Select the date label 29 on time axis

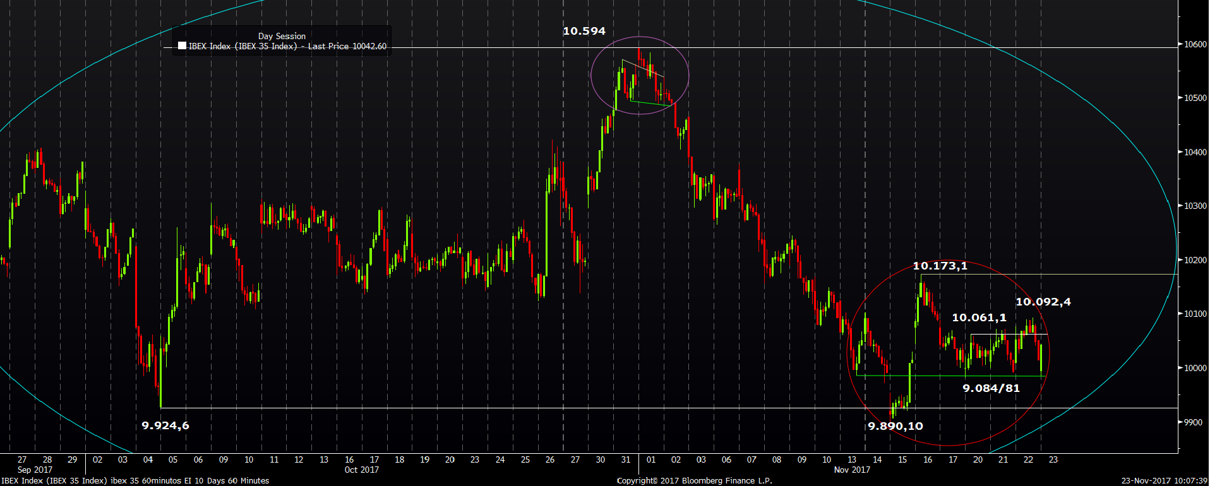pyautogui.click(x=73, y=459)
